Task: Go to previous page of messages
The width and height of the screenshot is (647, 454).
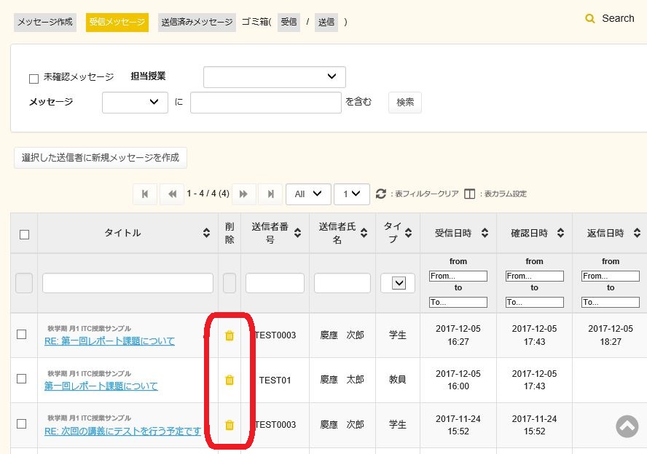Action: (x=172, y=194)
